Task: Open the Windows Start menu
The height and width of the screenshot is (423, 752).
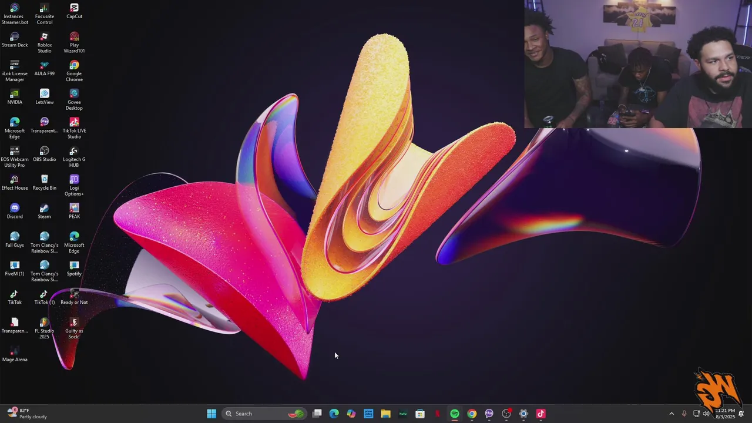Action: [x=211, y=414]
